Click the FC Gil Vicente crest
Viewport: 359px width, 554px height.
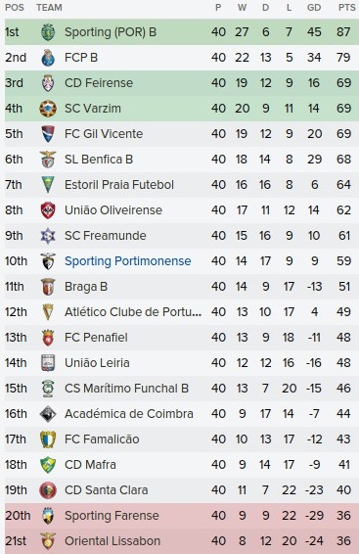48,134
